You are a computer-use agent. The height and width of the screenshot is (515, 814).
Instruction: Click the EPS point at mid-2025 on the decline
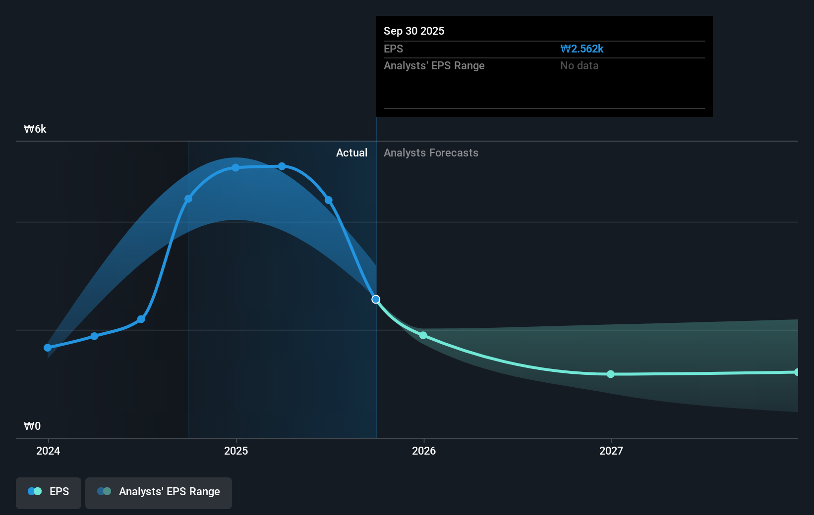pyautogui.click(x=329, y=200)
